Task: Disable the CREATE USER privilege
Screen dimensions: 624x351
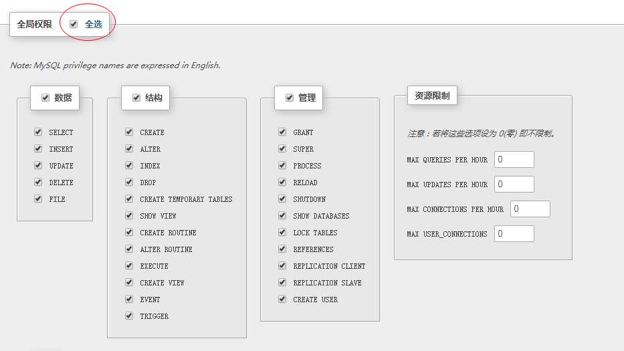Action: tap(282, 299)
